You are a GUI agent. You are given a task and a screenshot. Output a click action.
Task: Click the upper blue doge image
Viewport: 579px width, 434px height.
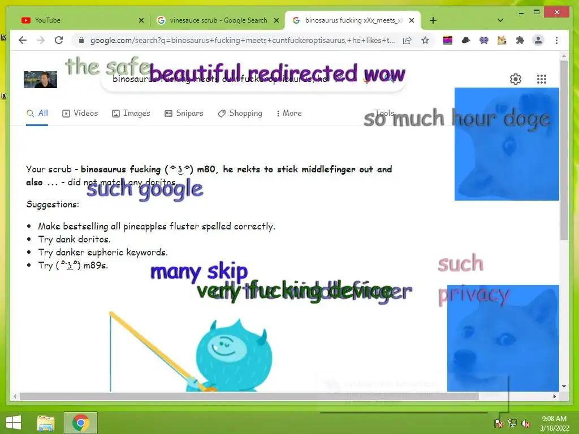[507, 144]
